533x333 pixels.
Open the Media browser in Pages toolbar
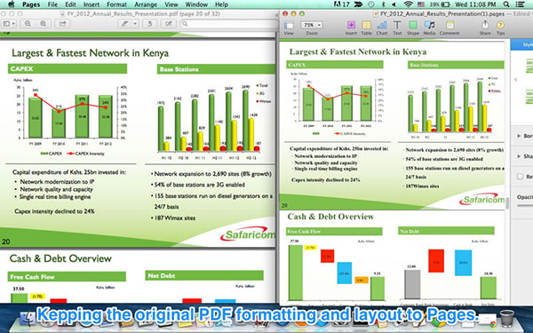click(429, 25)
